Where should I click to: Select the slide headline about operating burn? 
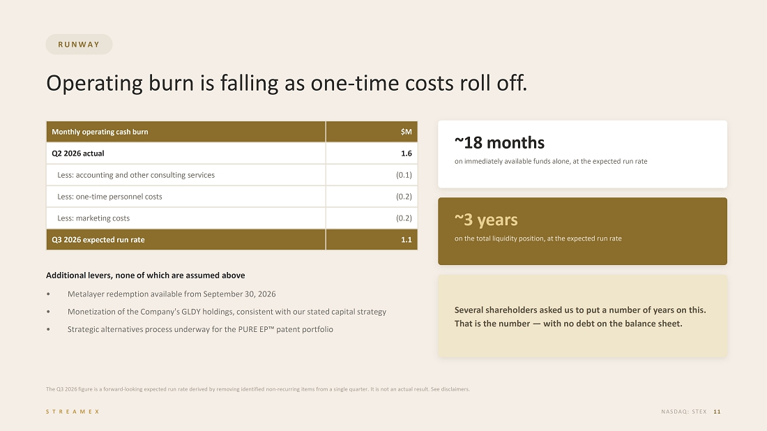(x=287, y=83)
